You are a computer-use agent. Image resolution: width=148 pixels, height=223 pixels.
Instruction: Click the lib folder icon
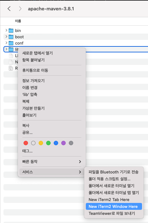11,49
